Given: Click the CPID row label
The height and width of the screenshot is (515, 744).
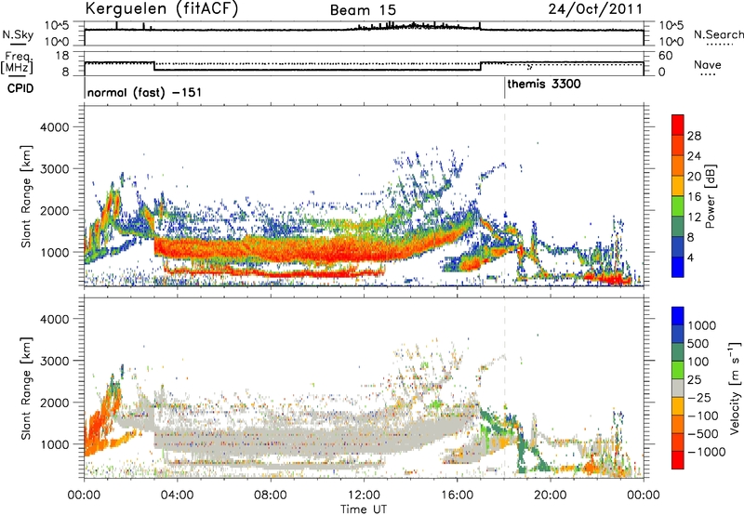Looking at the screenshot, I should coord(20,88).
